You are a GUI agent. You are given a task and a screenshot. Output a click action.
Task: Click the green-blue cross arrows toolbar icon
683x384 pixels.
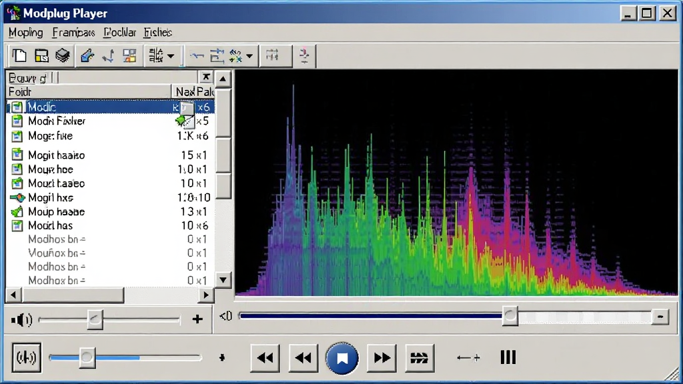pyautogui.click(x=235, y=56)
